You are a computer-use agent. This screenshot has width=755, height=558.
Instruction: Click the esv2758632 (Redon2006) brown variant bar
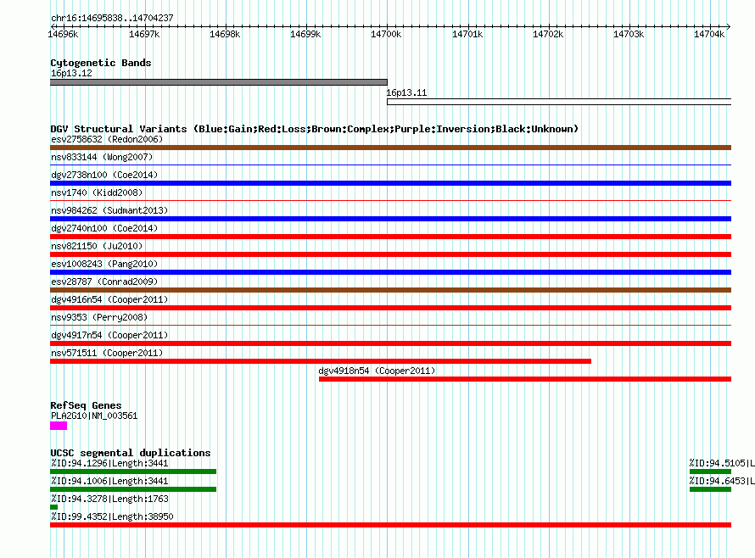(x=390, y=148)
